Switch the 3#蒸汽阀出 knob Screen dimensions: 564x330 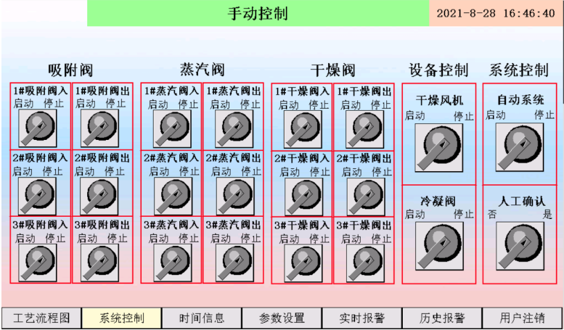(x=234, y=263)
